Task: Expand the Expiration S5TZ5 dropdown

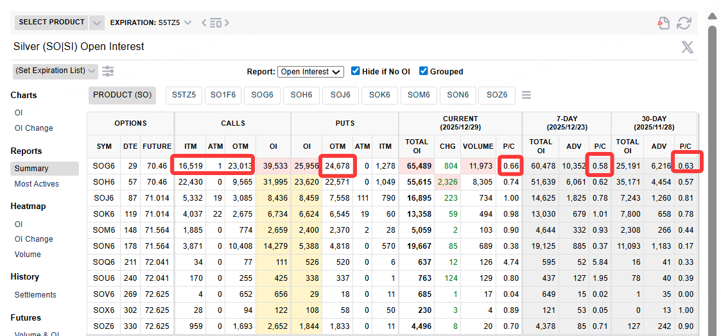Action: click(x=187, y=22)
